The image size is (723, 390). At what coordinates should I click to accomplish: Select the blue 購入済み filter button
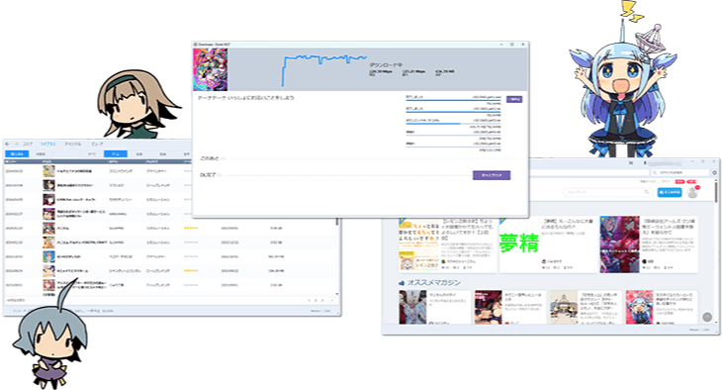pyautogui.click(x=17, y=153)
